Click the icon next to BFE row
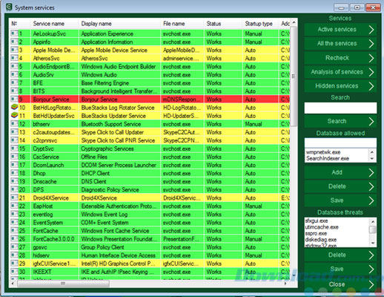 pos(14,82)
